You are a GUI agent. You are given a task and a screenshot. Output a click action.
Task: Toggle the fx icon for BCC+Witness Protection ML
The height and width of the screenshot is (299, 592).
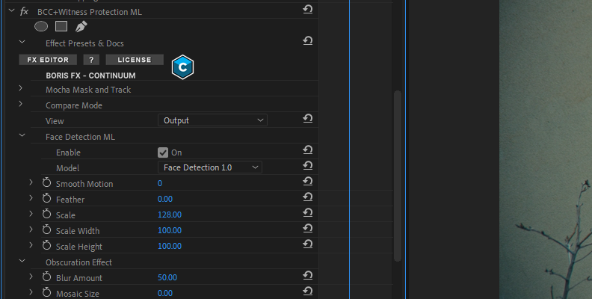(24, 11)
